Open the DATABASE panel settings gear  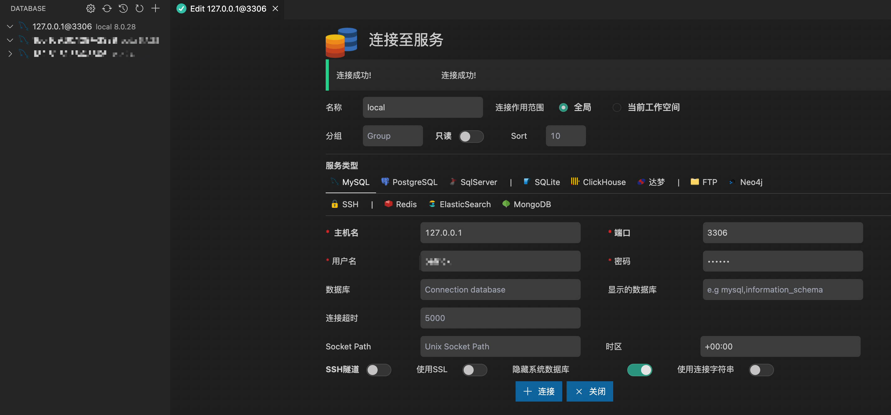(90, 8)
